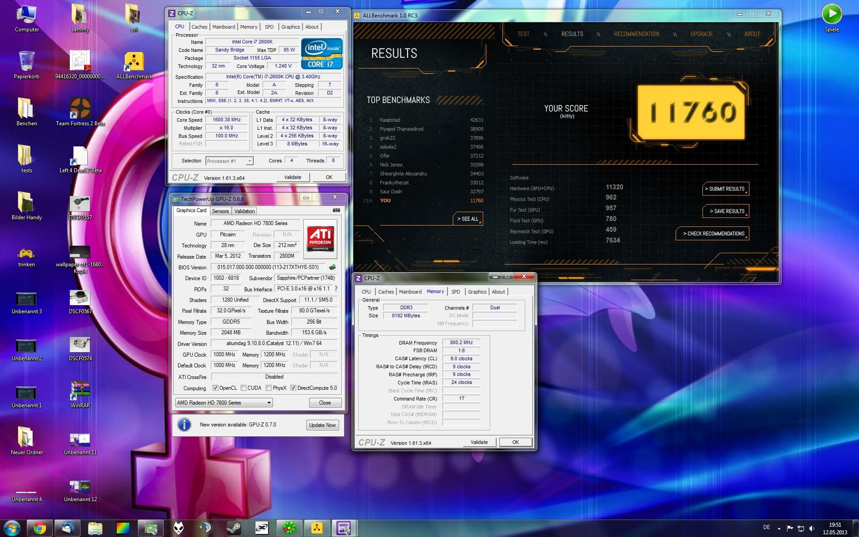The image size is (859, 537).
Task: Open the Computer desktop icon
Action: pyautogui.click(x=26, y=18)
